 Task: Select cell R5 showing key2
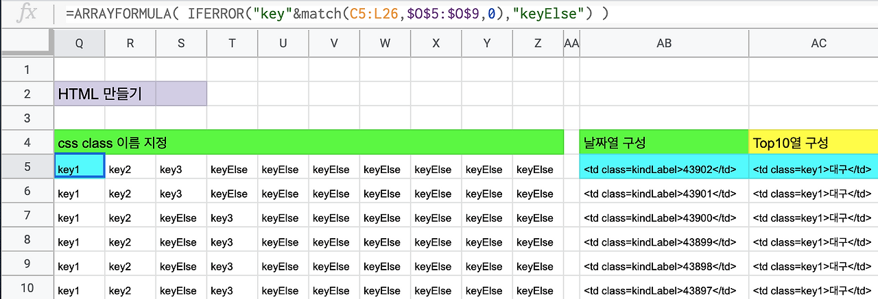130,166
